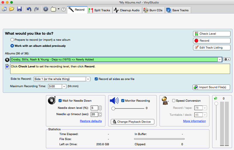The height and width of the screenshot is (150, 234).
Task: Click the Needle down level field
Action: pyautogui.click(x=94, y=108)
